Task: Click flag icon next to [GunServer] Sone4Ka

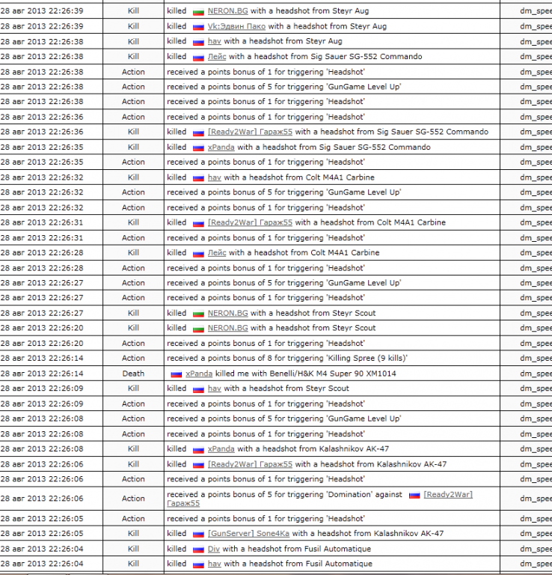Action: [198, 534]
